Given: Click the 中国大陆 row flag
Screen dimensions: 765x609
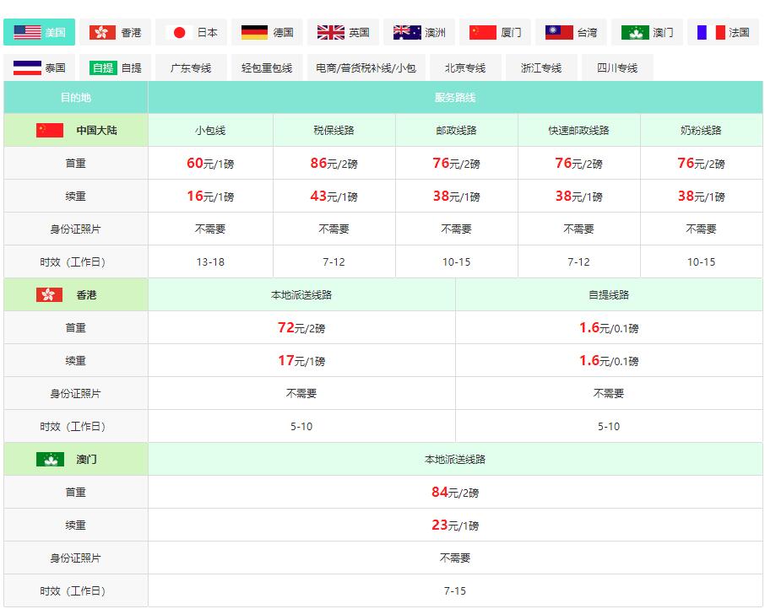Looking at the screenshot, I should 50,130.
